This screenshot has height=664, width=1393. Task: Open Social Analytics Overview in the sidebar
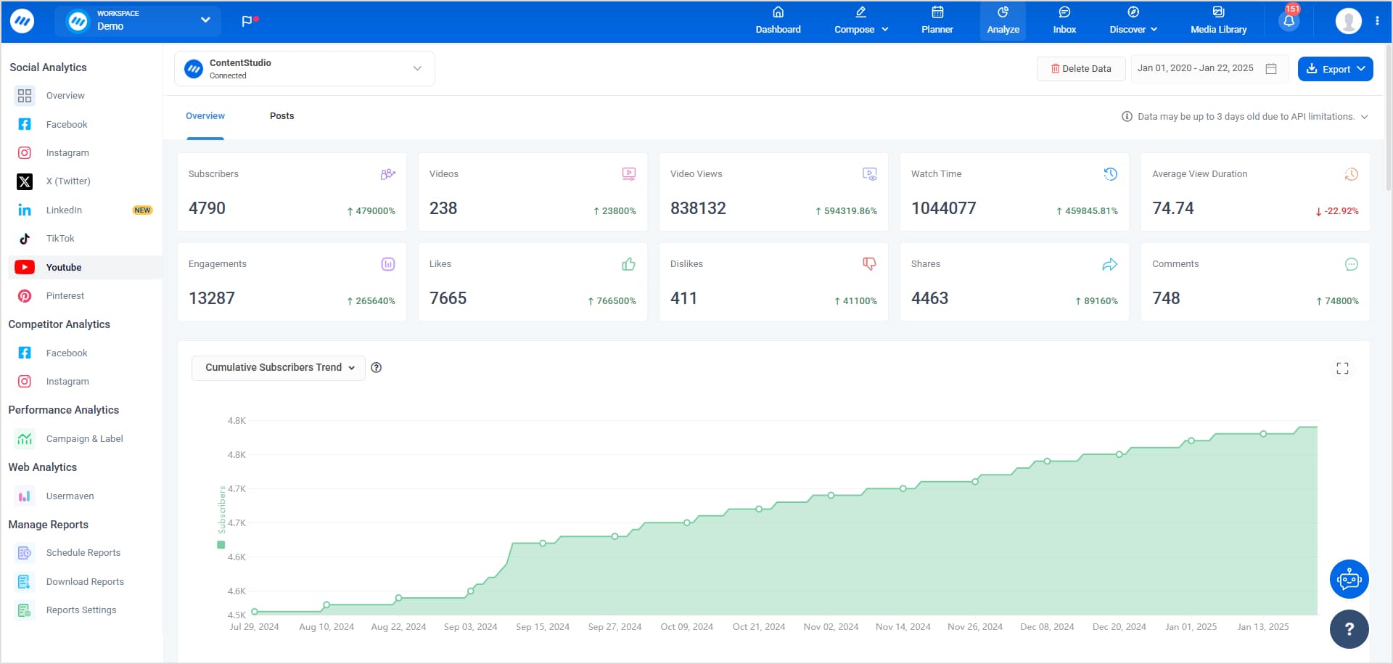85,96
